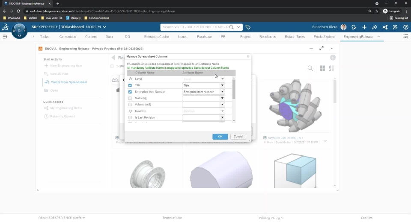Screen dimensions: 411x222
Task: Confirm with the OK button
Action: click(x=220, y=137)
